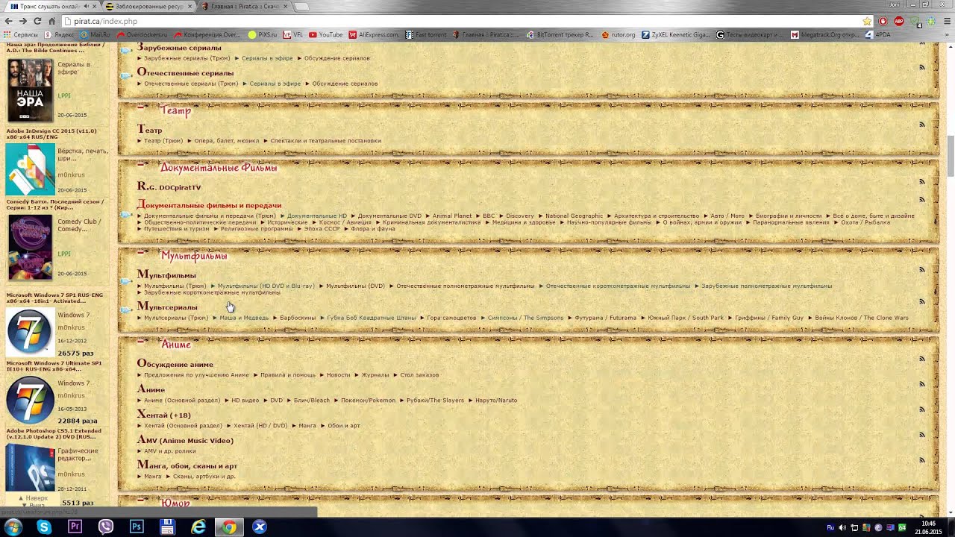The height and width of the screenshot is (537, 955).
Task: Collapse the Аниме category section
Action: click(x=140, y=341)
